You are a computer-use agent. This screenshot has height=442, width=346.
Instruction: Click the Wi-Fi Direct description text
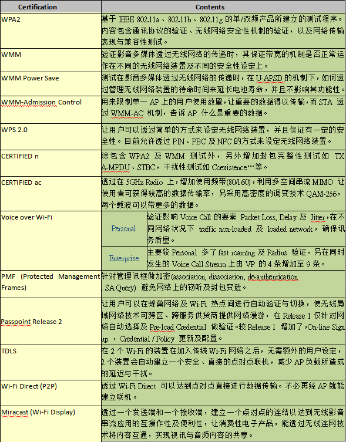point(223,393)
